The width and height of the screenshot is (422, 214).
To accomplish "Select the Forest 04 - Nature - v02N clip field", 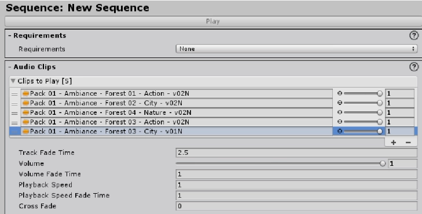I will point(177,113).
